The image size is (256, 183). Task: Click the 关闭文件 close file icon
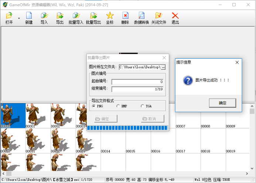(159, 18)
